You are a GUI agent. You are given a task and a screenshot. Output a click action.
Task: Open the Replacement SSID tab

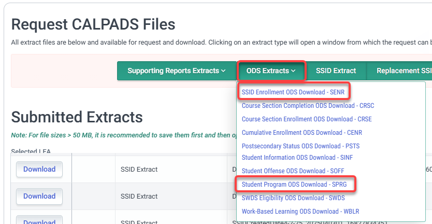pyautogui.click(x=399, y=71)
